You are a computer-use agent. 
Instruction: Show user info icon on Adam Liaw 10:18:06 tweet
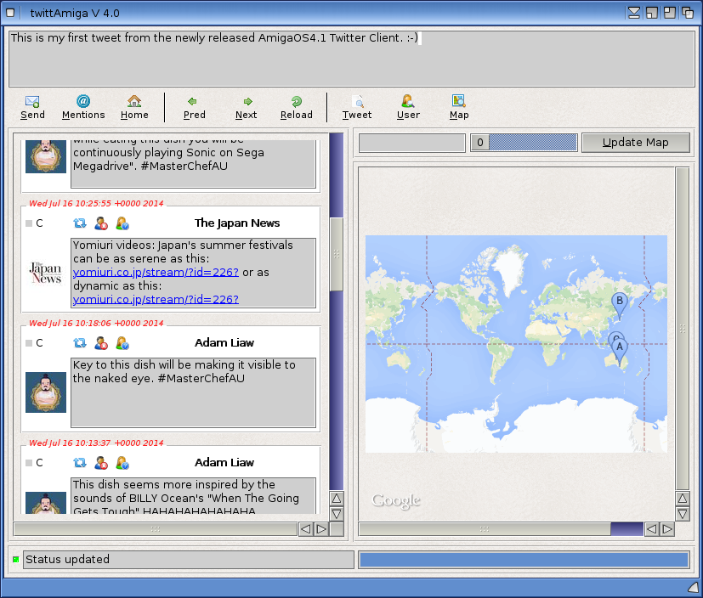[x=122, y=343]
